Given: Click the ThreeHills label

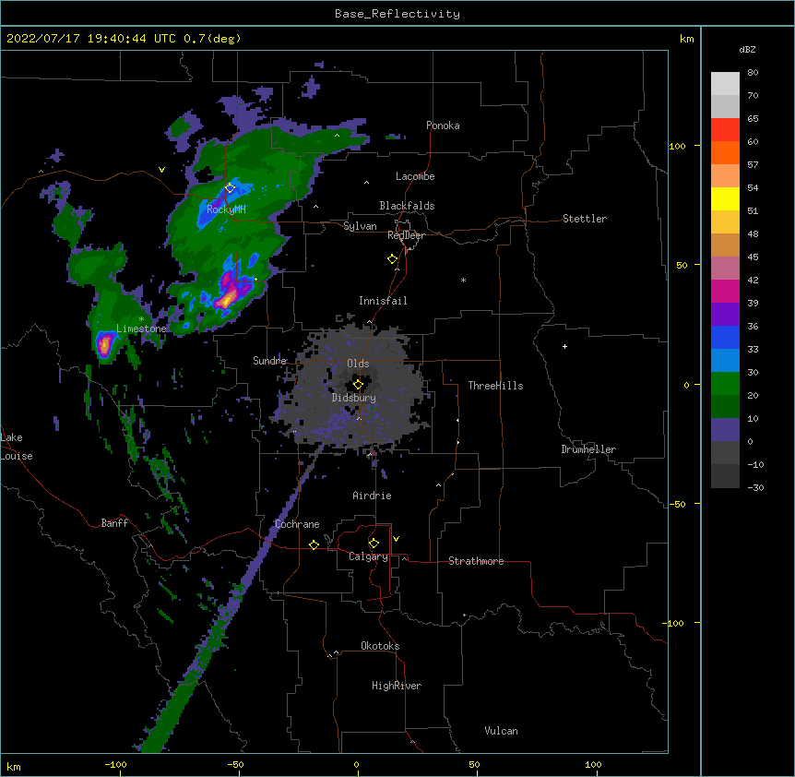Looking at the screenshot, I should coord(495,386).
